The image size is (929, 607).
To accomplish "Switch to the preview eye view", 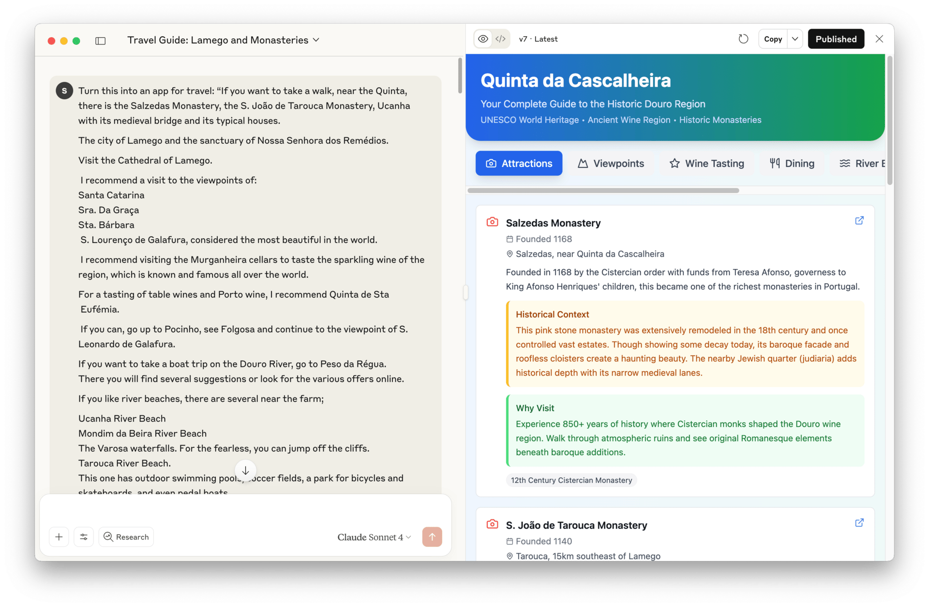I will pos(483,39).
